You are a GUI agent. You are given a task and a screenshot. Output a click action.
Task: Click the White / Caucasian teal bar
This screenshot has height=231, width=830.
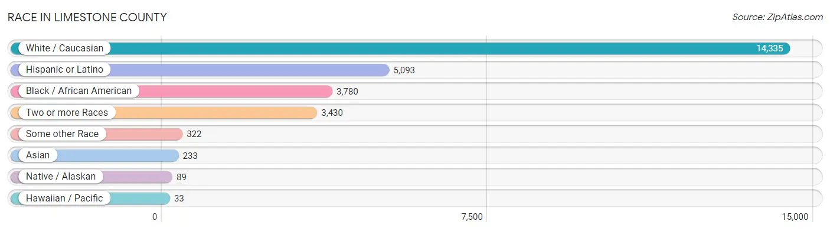pos(400,48)
